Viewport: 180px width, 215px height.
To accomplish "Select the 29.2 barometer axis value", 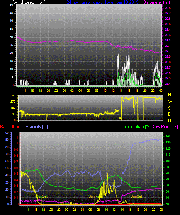I will 168,40.
